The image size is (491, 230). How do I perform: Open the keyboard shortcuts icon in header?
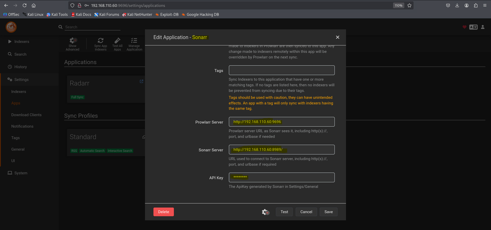pyautogui.click(x=473, y=27)
